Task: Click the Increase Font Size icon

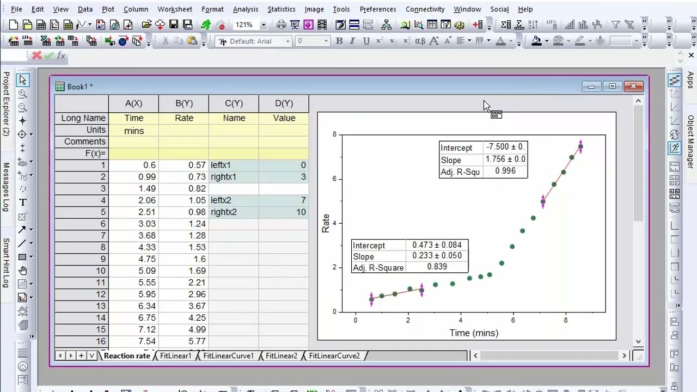Action: [x=434, y=41]
